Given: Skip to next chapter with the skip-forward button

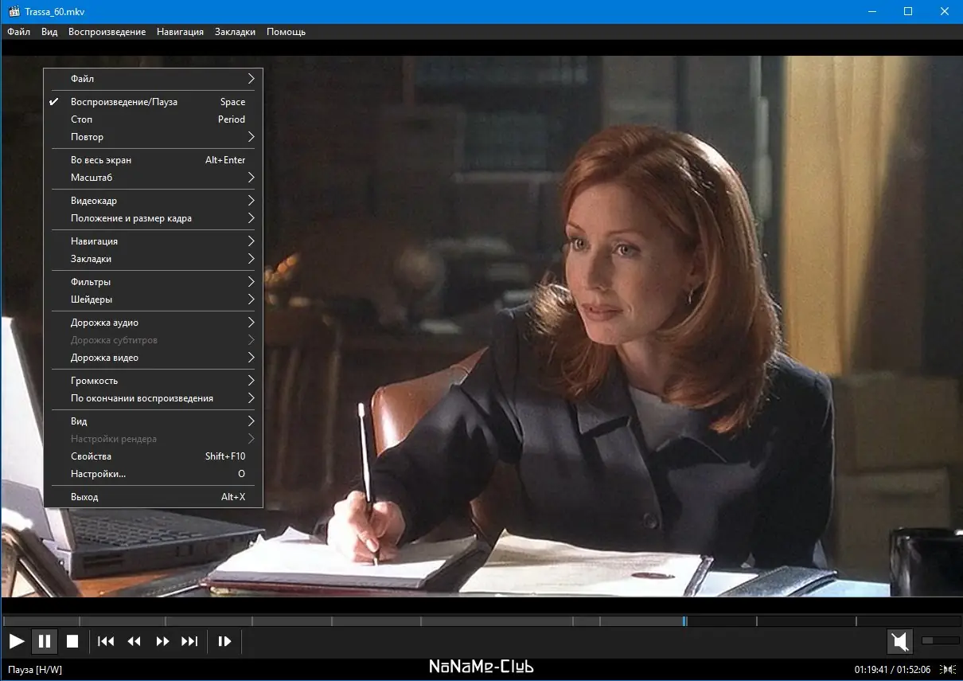Looking at the screenshot, I should [189, 641].
